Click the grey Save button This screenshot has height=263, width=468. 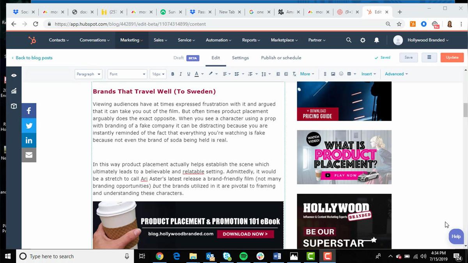coord(408,57)
